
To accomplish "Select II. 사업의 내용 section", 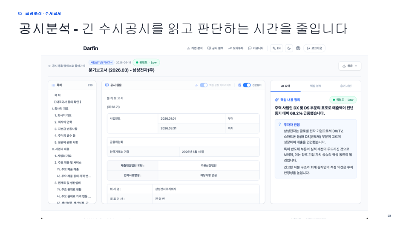I will click(60, 149).
